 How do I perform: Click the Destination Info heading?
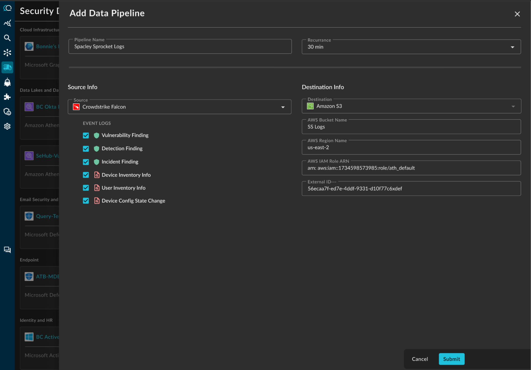click(x=323, y=87)
